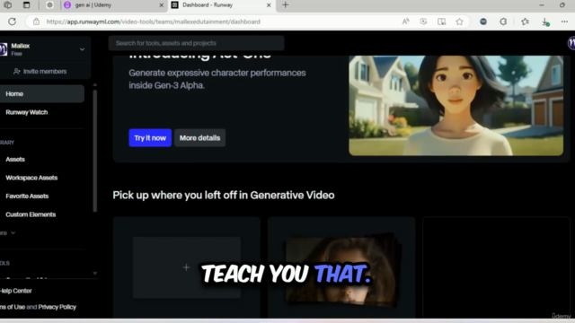
Task: Open the browser extensions icon
Action: click(503, 22)
